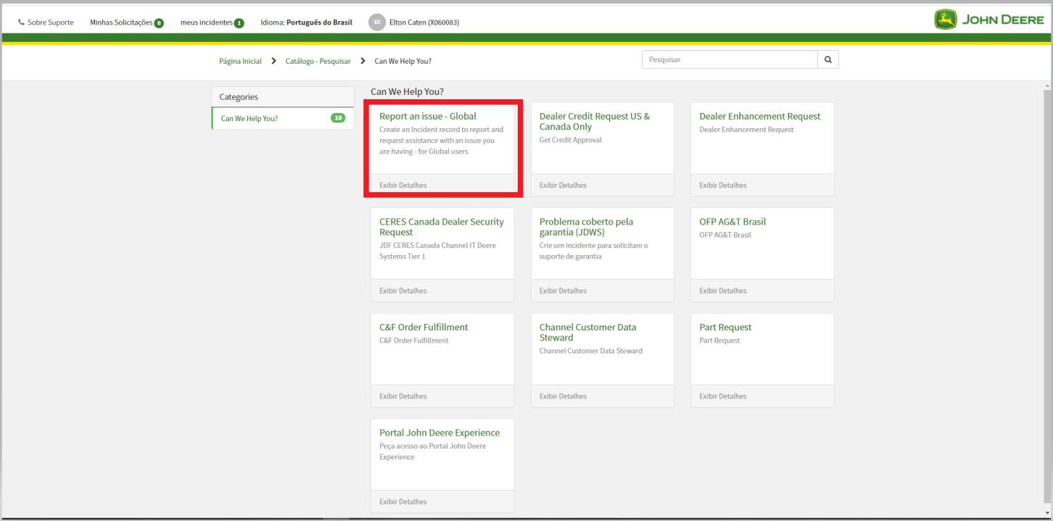Open Part Request title

[x=725, y=327]
